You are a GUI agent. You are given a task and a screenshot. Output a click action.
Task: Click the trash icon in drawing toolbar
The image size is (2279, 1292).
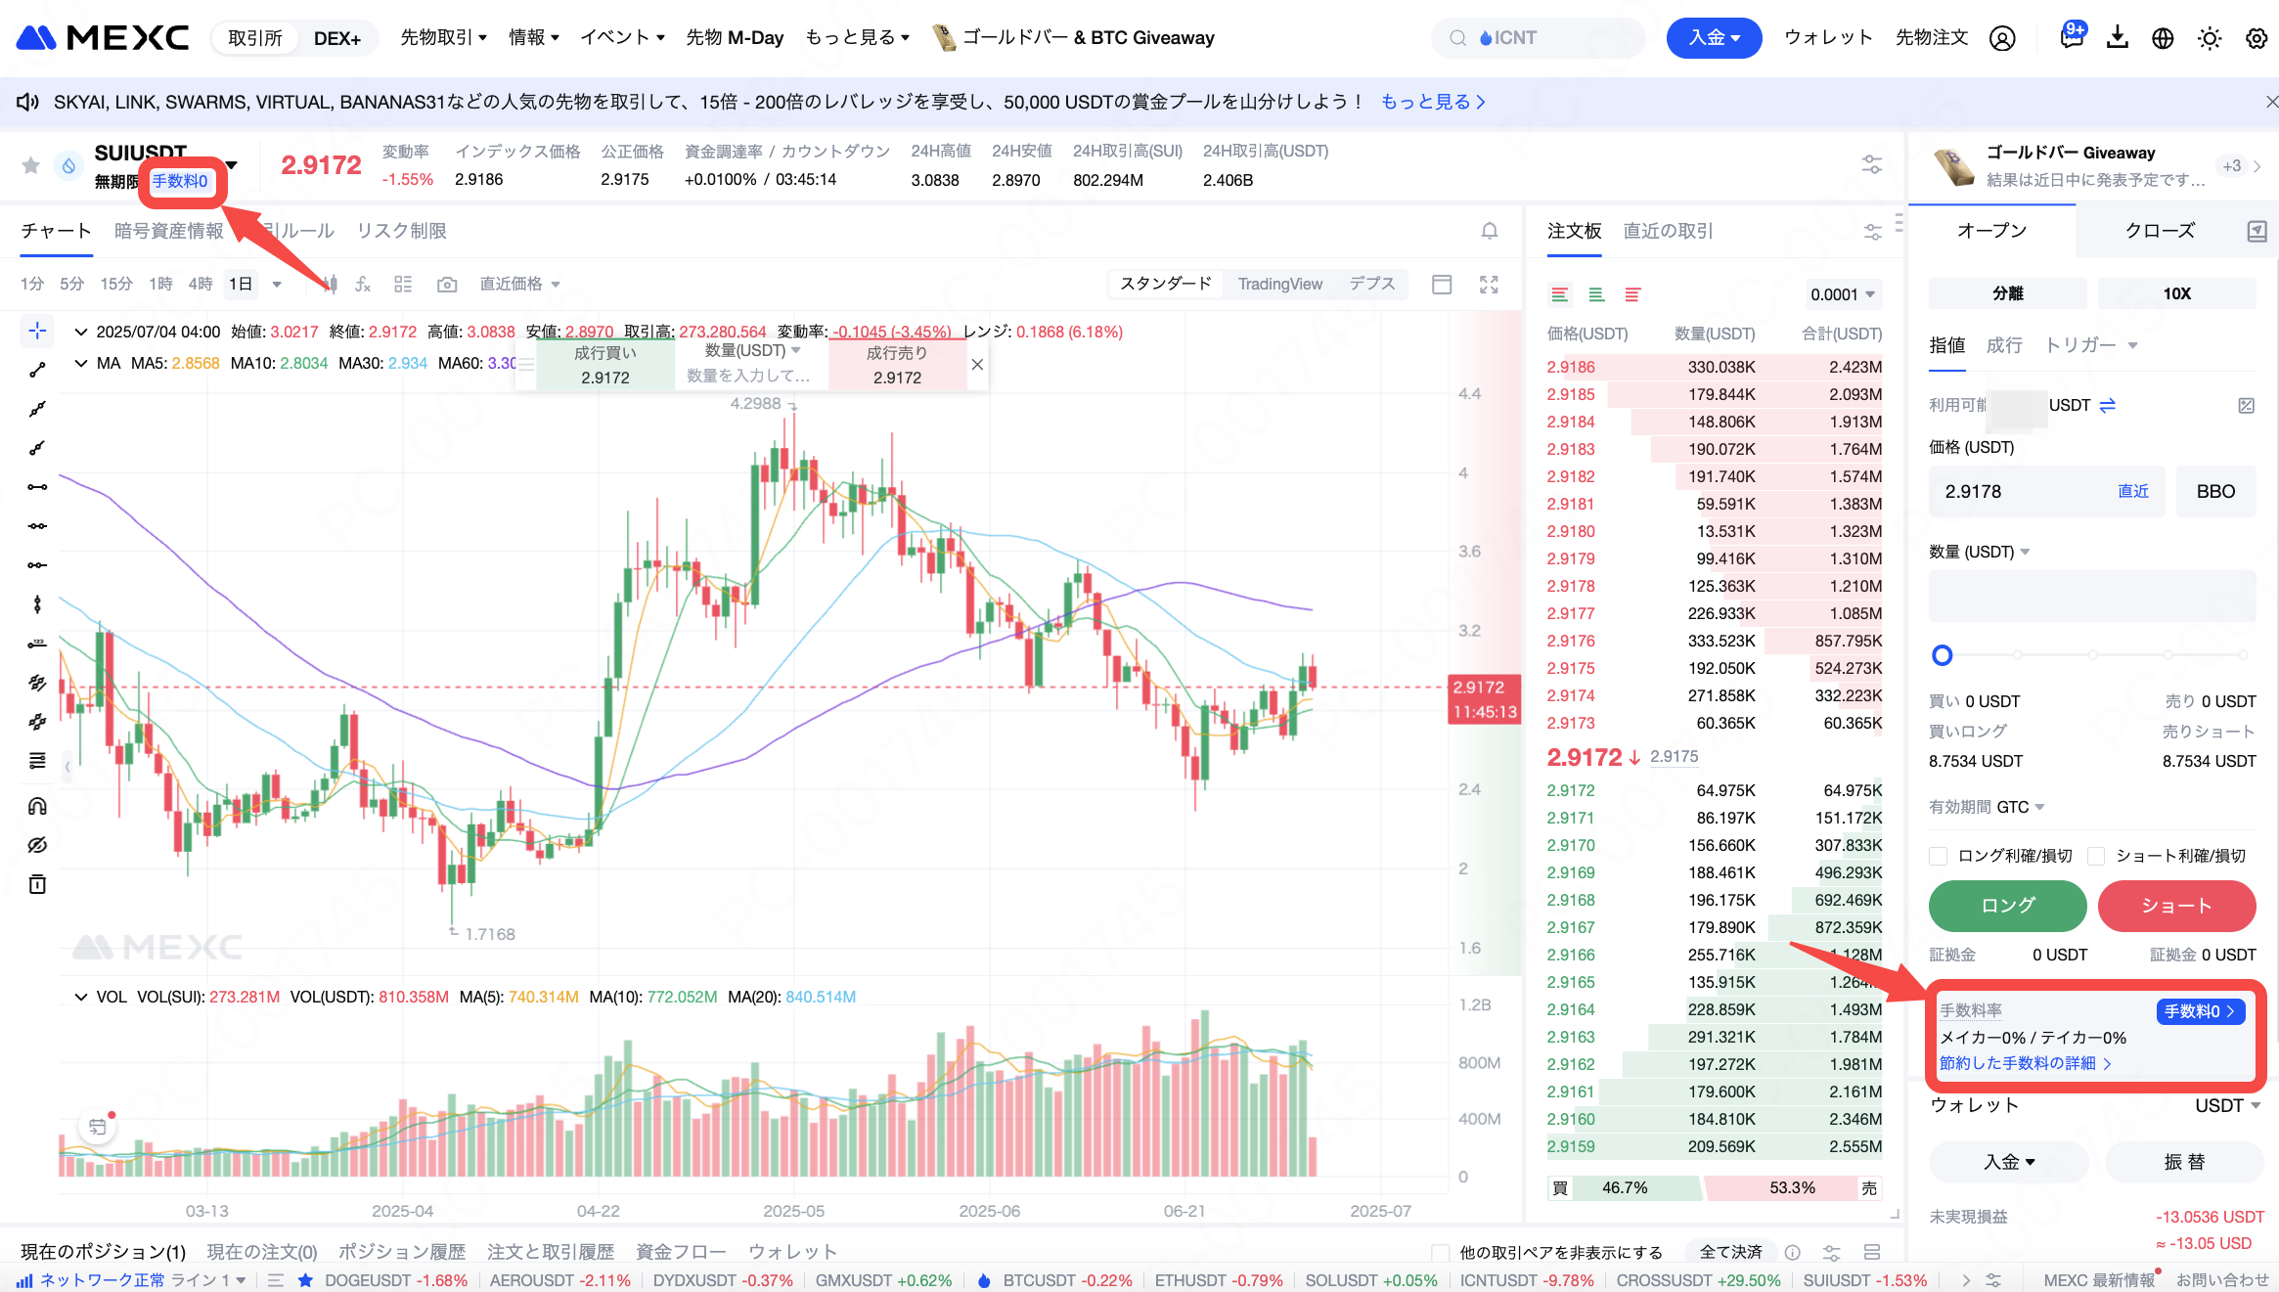pyautogui.click(x=37, y=884)
